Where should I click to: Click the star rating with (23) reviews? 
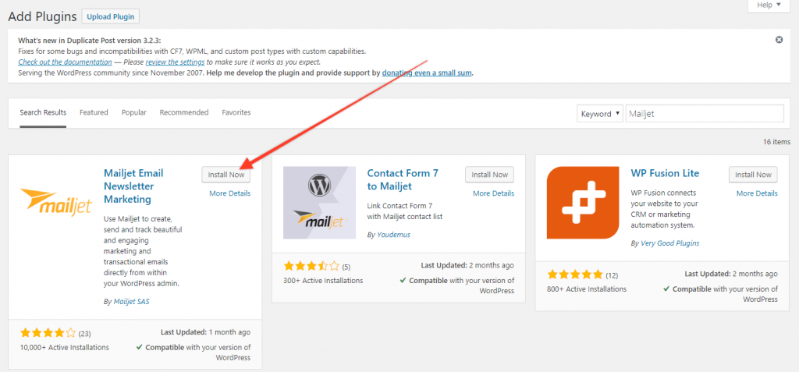coord(48,333)
